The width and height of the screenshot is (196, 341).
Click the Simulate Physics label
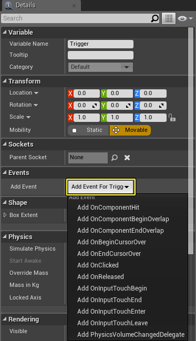pyautogui.click(x=33, y=249)
